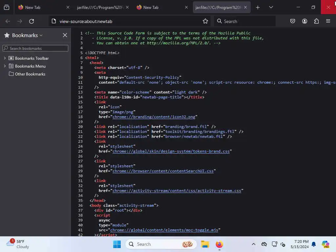Click the <!DOCTYPE html> line text
This screenshot has height=252, width=336.
102,53
